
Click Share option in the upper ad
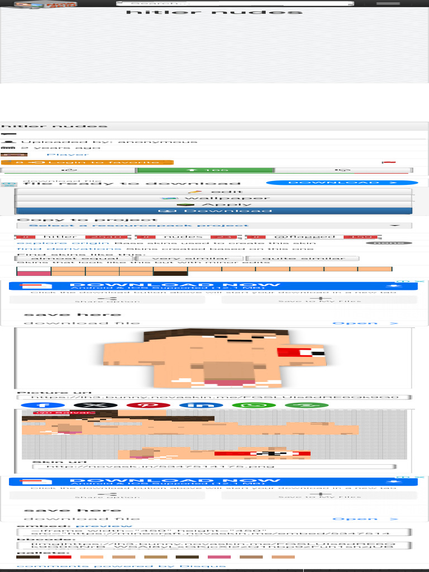pos(107,300)
